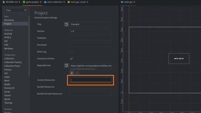
Task: Open the Model component settings
Action: point(7,84)
